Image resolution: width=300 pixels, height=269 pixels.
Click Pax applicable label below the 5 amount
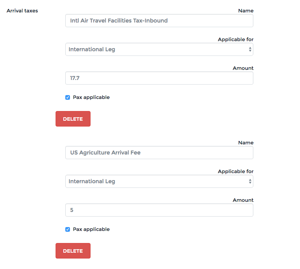[91, 229]
